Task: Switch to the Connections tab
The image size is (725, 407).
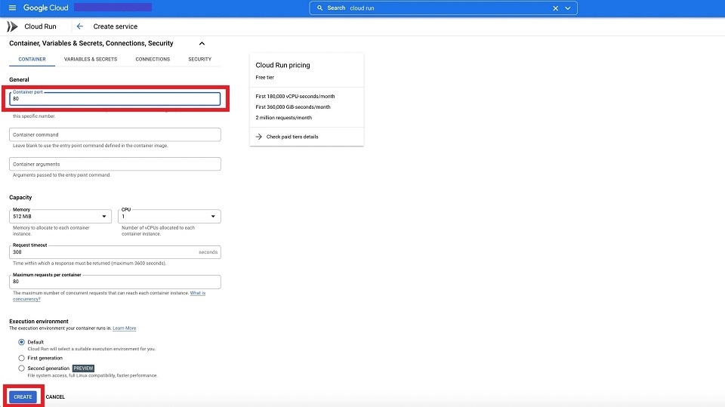Action: 153,59
